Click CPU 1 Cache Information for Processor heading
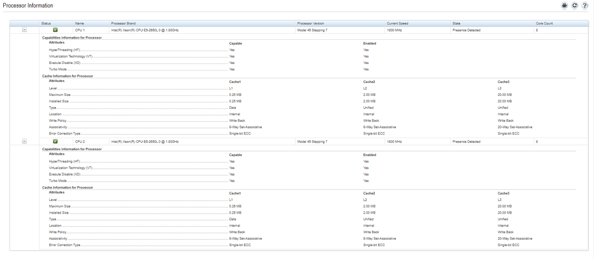 pos(68,76)
